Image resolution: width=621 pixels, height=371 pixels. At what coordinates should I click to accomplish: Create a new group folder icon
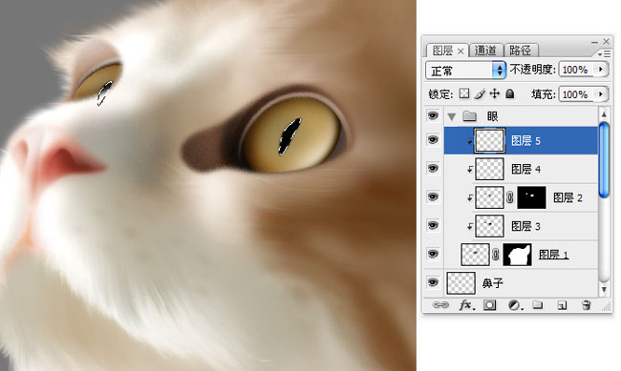[538, 304]
